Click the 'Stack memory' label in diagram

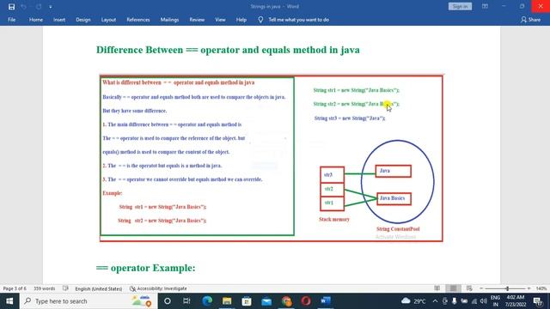click(x=334, y=220)
